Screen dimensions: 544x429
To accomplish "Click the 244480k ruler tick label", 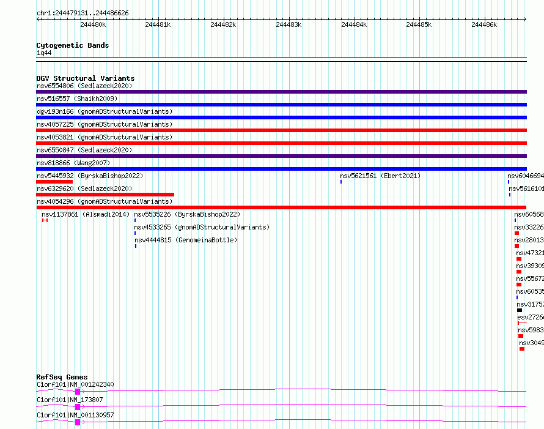I will point(93,24).
